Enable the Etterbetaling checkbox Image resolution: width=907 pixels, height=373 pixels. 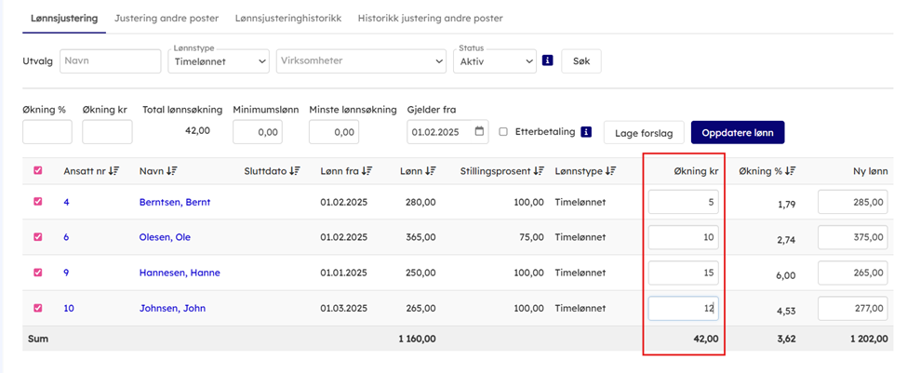point(503,132)
